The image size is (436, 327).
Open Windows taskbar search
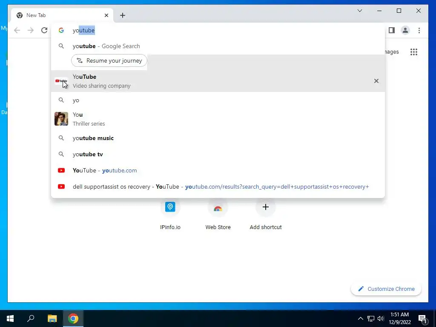pos(31,318)
